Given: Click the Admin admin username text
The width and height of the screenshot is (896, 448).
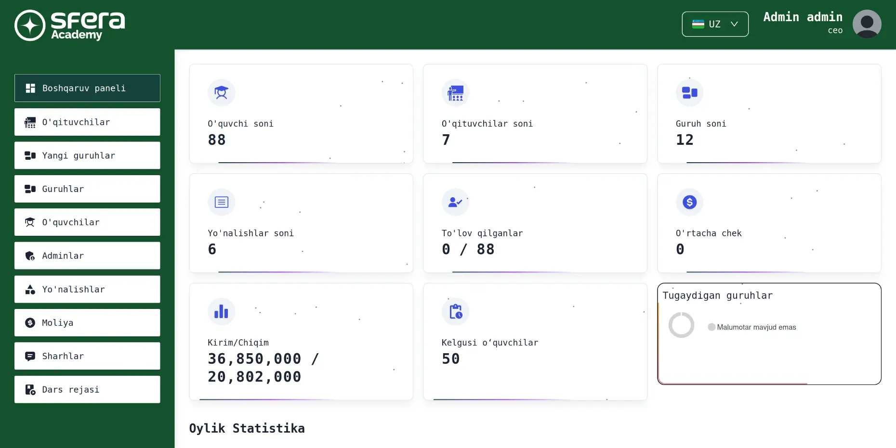Looking at the screenshot, I should point(803,17).
